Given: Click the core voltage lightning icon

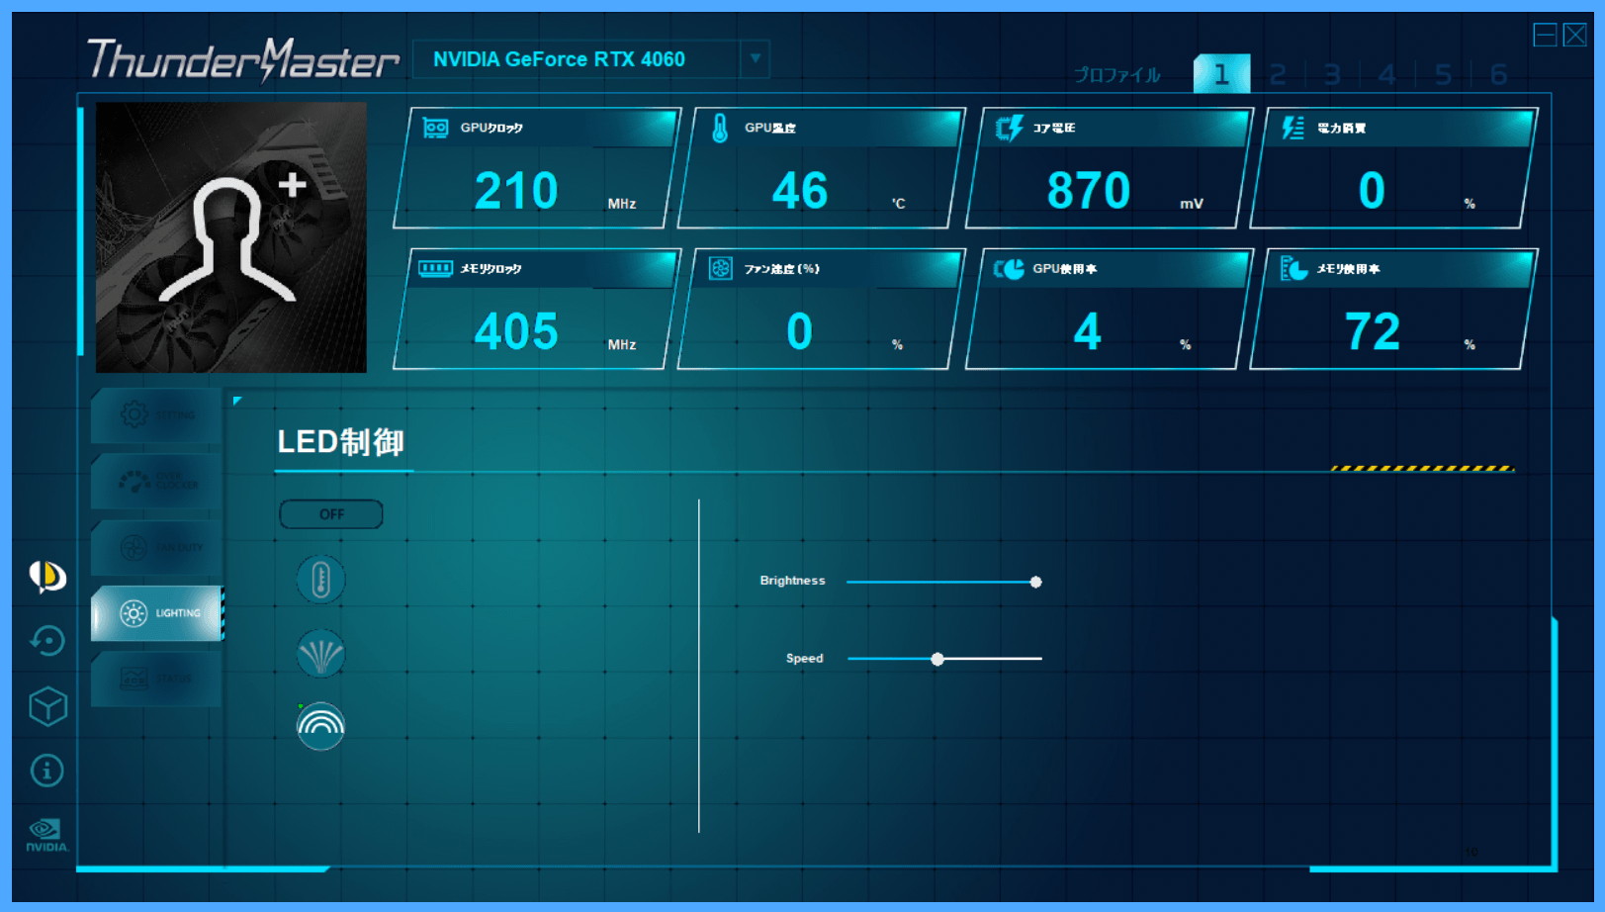Looking at the screenshot, I should pyautogui.click(x=1009, y=128).
